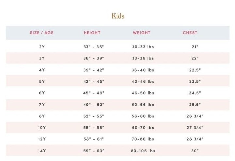Select the 4Y size label
Viewport: 235px width, 161px height.
coord(42,70)
